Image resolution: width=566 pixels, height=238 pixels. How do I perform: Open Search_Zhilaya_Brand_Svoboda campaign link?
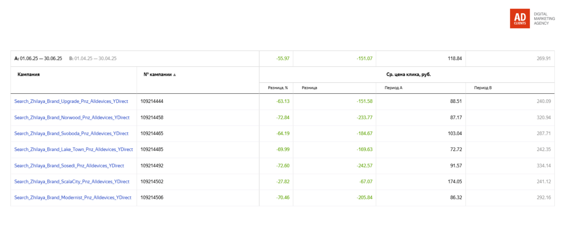tap(71, 133)
